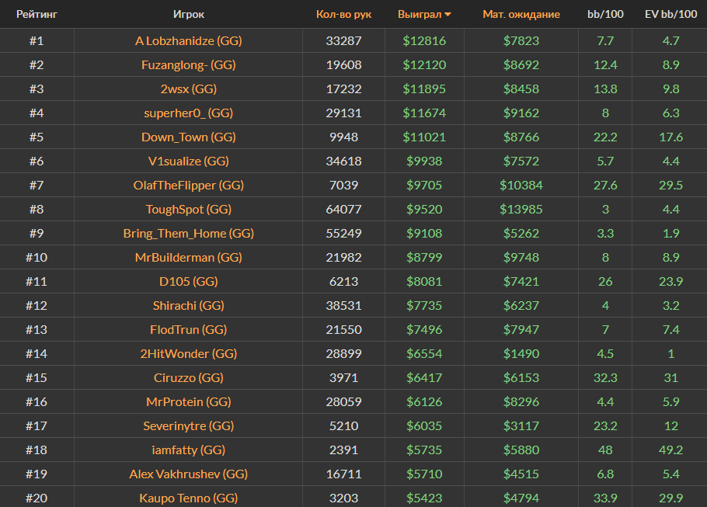This screenshot has width=707, height=507.
Task: Click the Рейтинг column header
Action: 37,14
